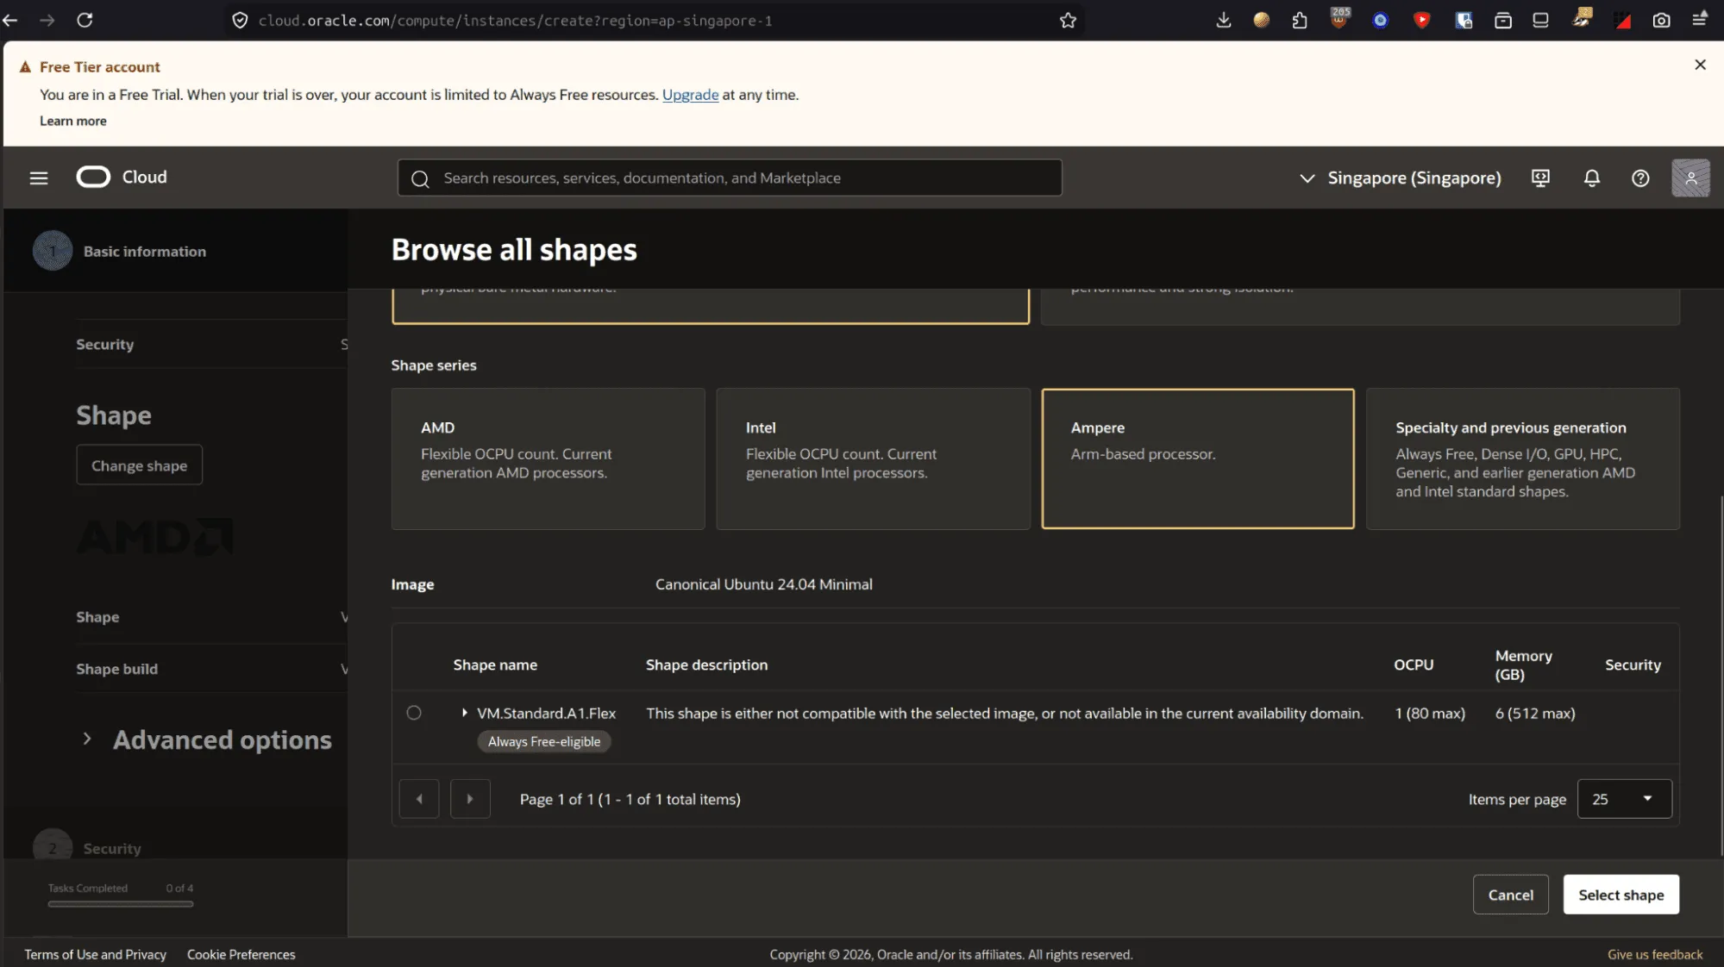Click the browser forward arrow
The image size is (1724, 967).
(x=47, y=20)
